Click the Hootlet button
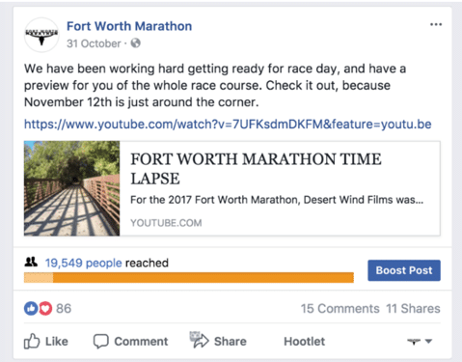 [304, 342]
